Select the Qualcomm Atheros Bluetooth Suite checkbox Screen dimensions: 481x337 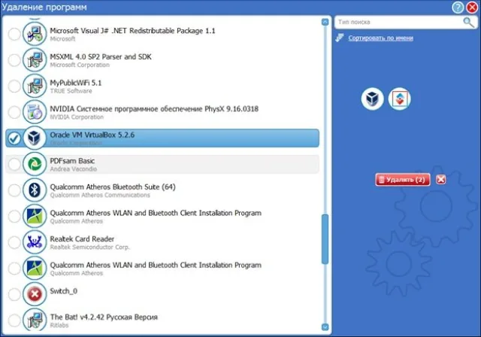click(14, 190)
